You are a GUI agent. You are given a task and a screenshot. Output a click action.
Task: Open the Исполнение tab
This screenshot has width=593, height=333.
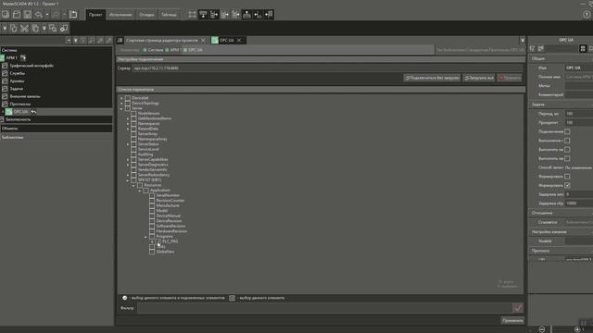120,15
